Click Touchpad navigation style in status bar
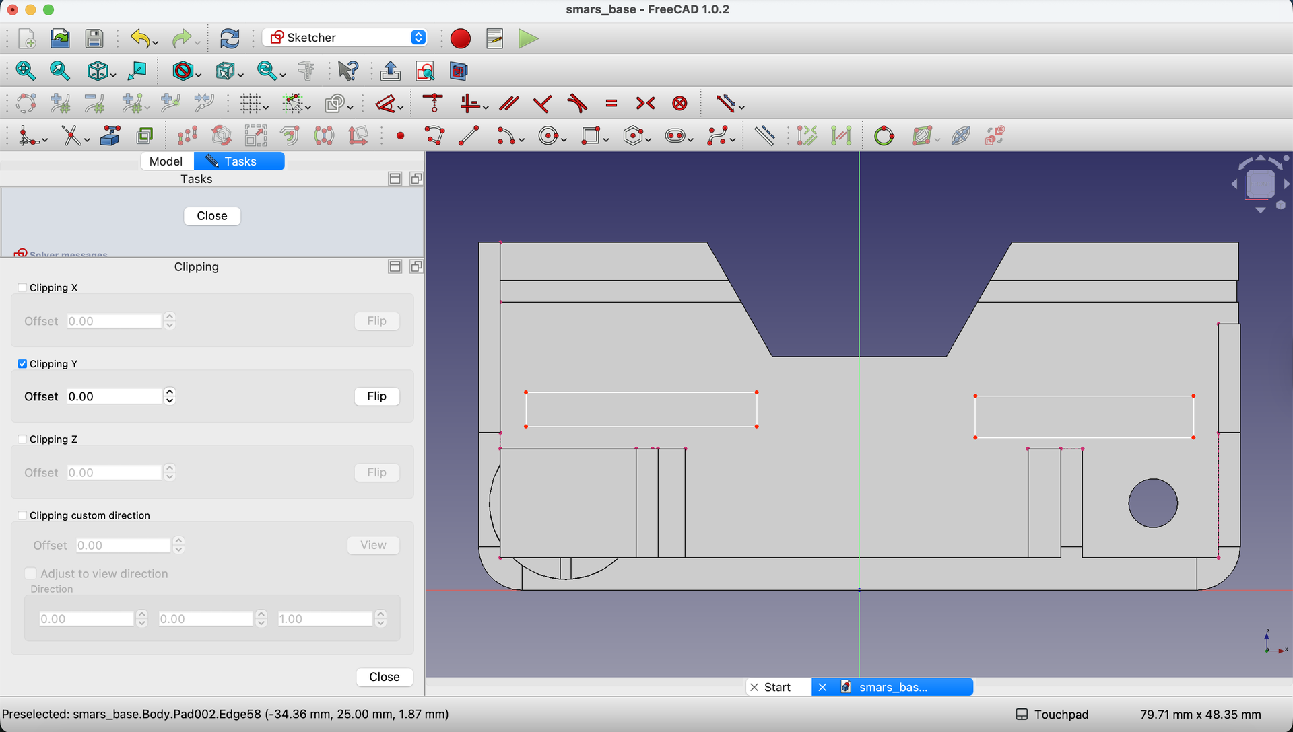This screenshot has height=732, width=1293. point(1052,715)
